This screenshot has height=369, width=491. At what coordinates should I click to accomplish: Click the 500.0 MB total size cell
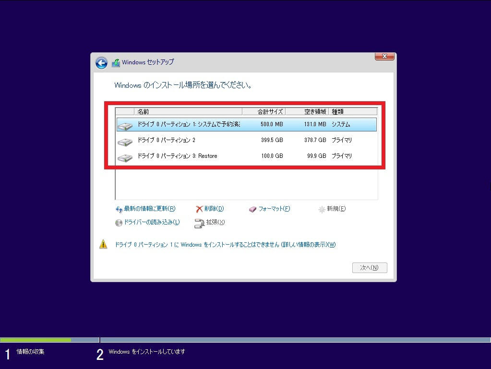pos(272,124)
